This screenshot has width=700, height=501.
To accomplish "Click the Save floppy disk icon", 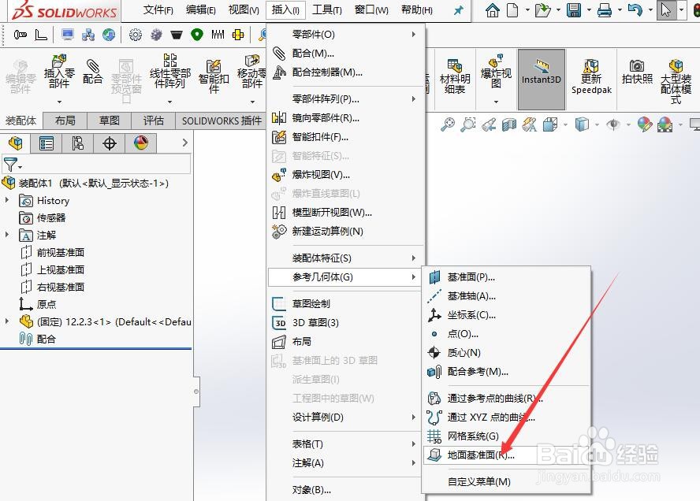I will tap(574, 9).
